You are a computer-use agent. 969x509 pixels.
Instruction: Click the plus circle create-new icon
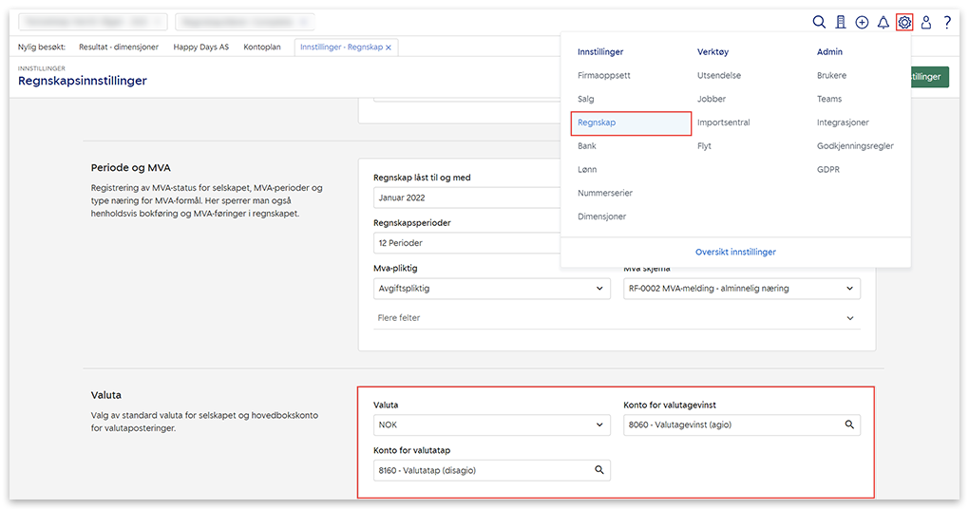tap(862, 23)
